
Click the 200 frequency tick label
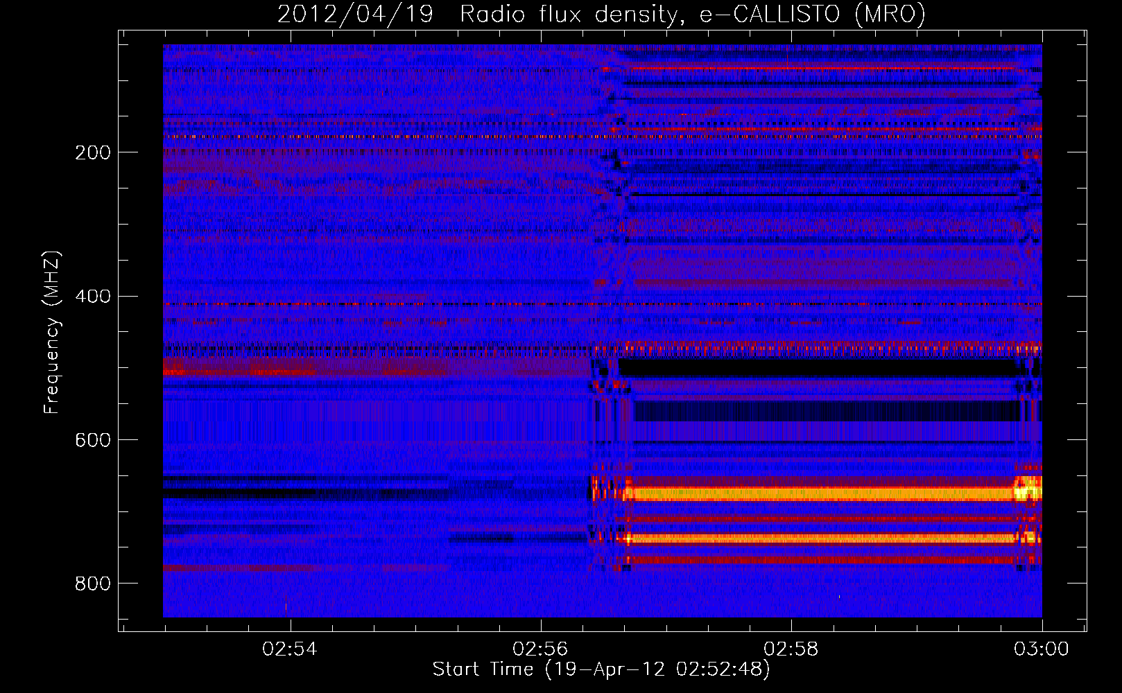[93, 152]
